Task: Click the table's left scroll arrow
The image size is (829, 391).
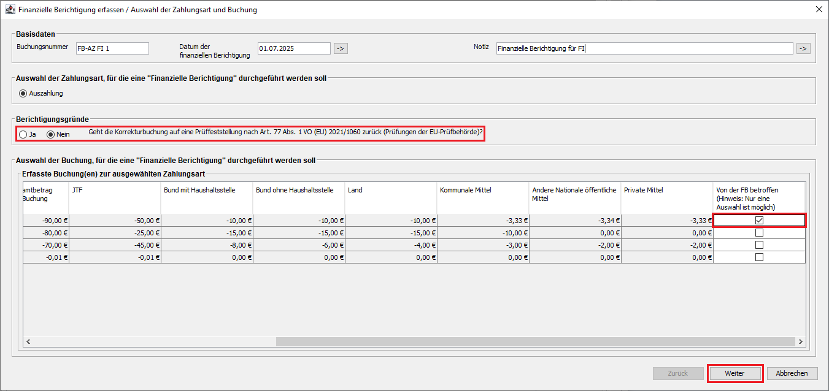Action: click(x=28, y=341)
